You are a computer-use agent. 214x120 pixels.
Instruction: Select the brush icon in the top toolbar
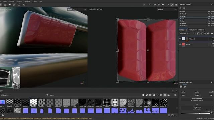tap(172, 5)
